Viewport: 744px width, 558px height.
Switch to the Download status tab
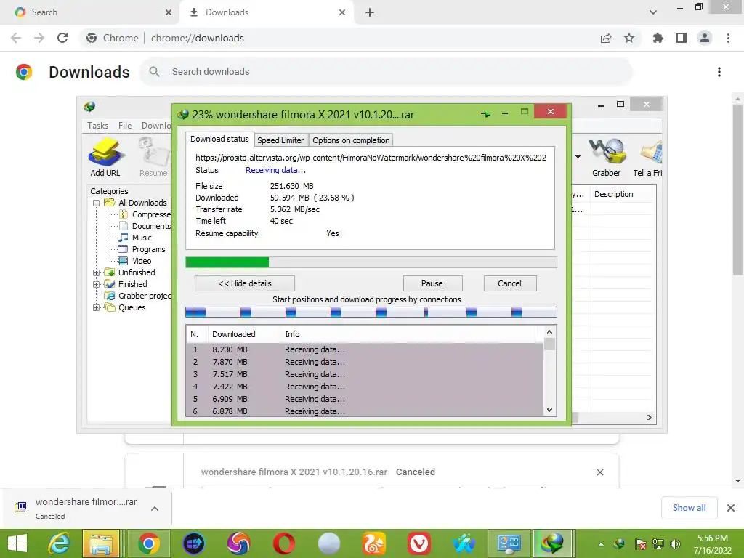click(219, 139)
